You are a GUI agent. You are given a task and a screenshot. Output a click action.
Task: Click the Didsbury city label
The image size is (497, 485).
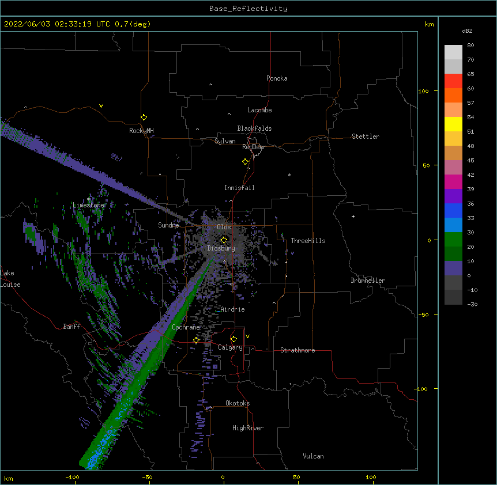tap(221, 248)
